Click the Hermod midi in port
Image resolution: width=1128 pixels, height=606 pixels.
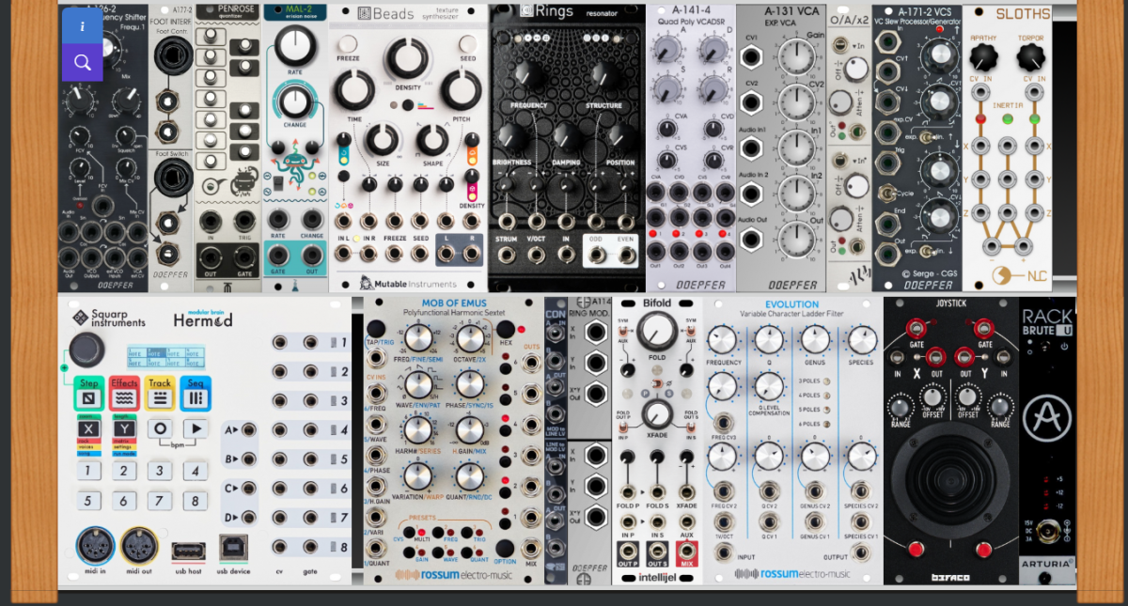94,545
